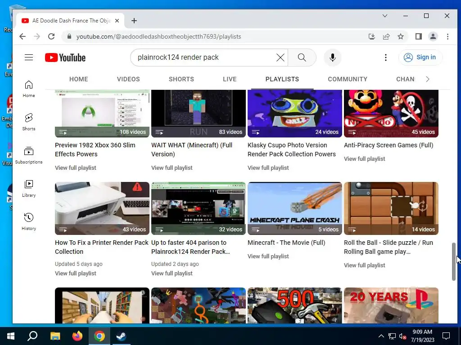This screenshot has width=461, height=345.
Task: Click the address bar URL
Action: click(x=159, y=36)
